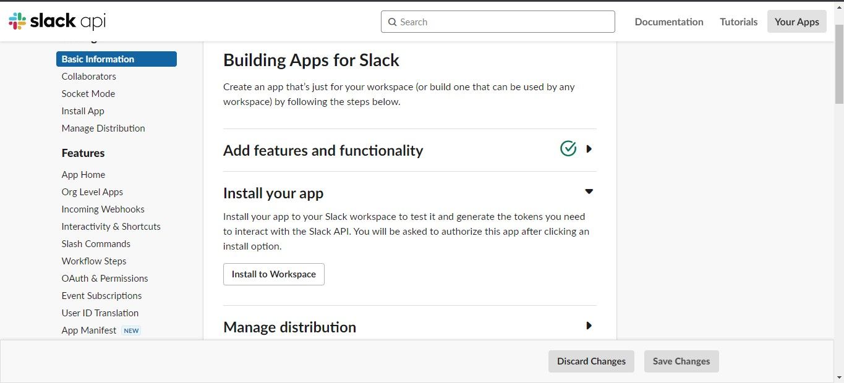
Task: Open the OAuth & Permissions settings
Action: coord(104,278)
